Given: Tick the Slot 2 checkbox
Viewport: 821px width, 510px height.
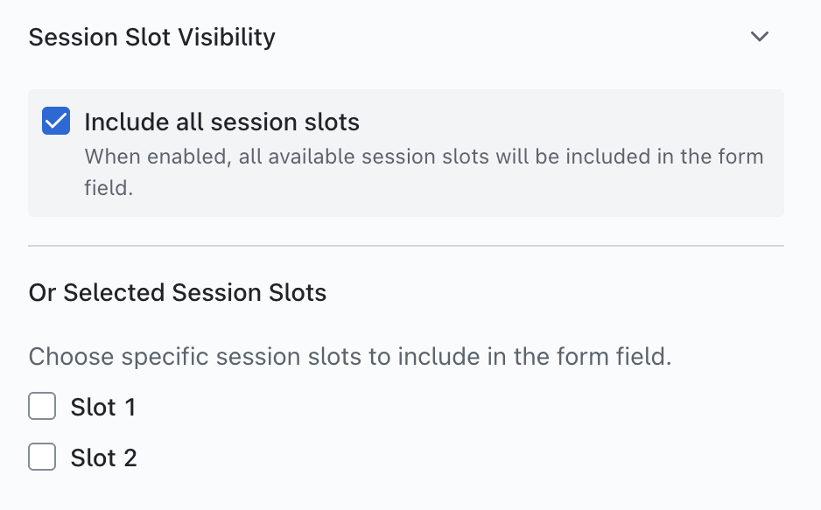Looking at the screenshot, I should click(42, 458).
